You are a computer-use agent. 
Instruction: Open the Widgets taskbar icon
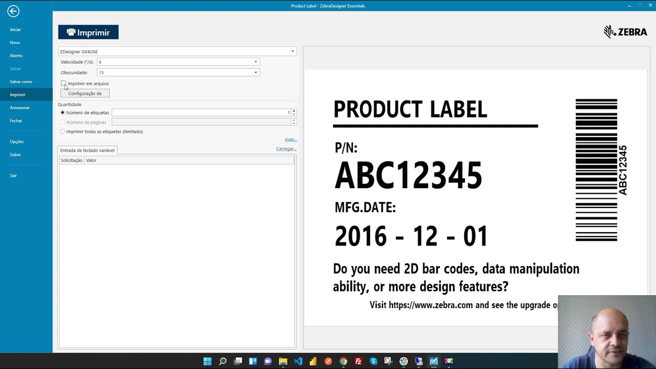coord(253,361)
